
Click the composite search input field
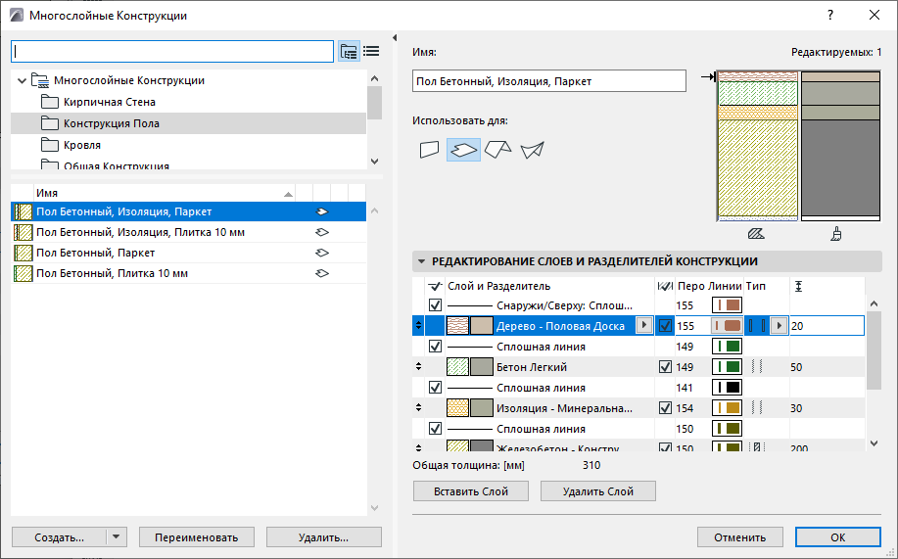[171, 52]
